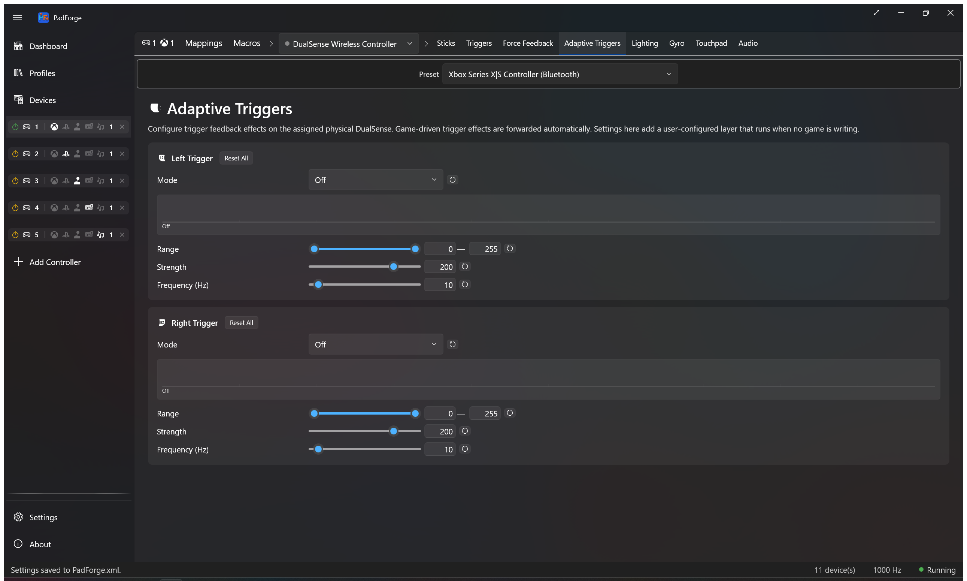
Task: Reset the Right Trigger Strength setting
Action: [465, 431]
